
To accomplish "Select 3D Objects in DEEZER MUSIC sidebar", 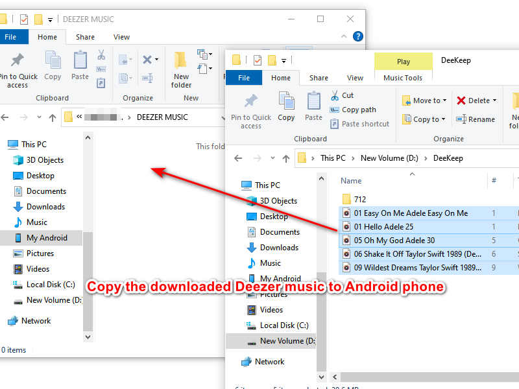I will [x=39, y=160].
